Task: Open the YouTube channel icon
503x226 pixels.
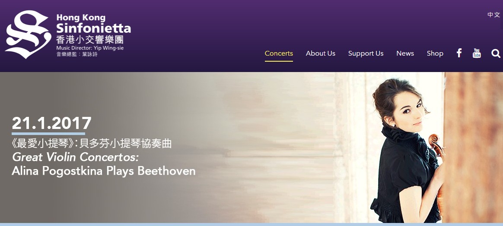Action: click(x=477, y=53)
